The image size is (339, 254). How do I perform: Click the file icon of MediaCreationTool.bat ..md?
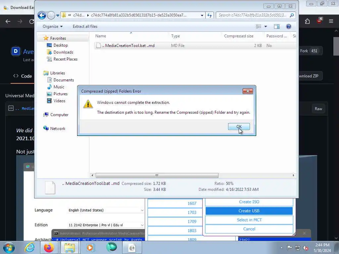(x=98, y=46)
